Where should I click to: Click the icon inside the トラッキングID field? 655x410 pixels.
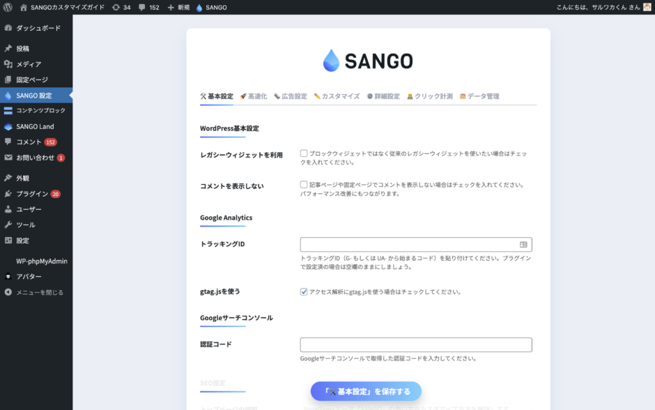(x=524, y=244)
